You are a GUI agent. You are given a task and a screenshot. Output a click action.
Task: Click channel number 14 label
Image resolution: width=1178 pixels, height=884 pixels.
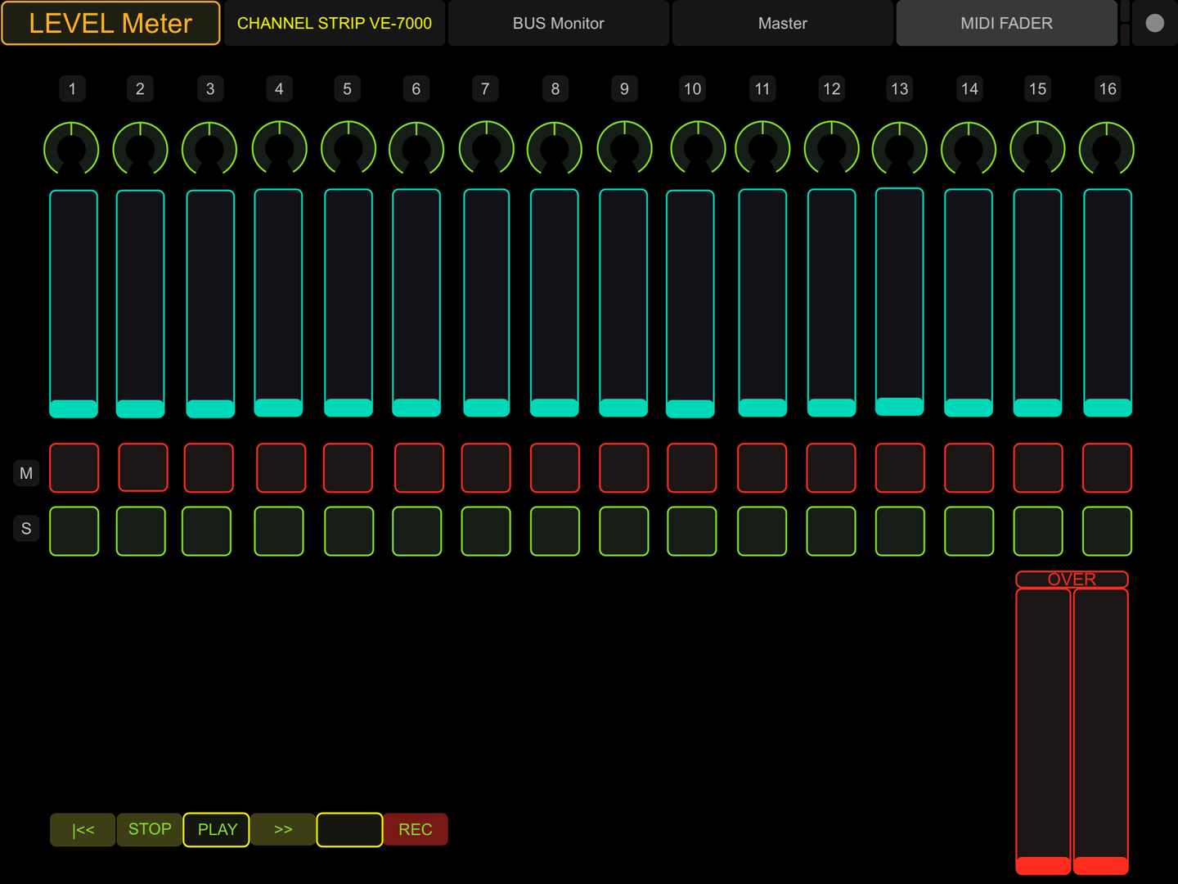point(969,88)
